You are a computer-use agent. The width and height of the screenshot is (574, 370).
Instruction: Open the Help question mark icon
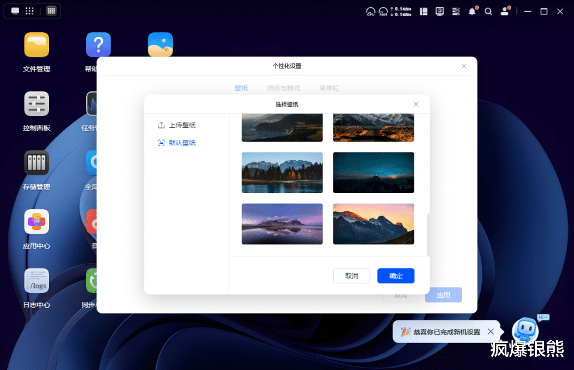pyautogui.click(x=99, y=45)
